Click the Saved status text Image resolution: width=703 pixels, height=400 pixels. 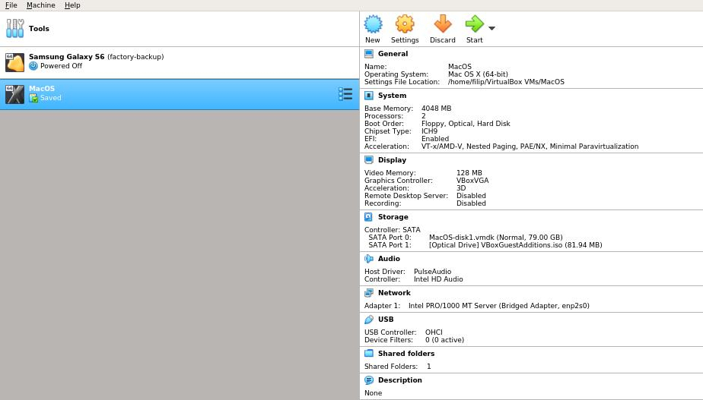point(51,98)
